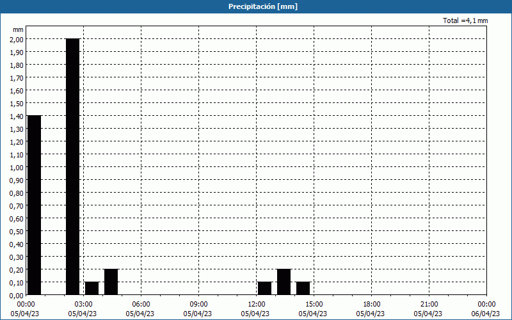Click the 'Precipitación [mm]' chart title
Viewport: 512px width, 320px height.
tap(263, 6)
